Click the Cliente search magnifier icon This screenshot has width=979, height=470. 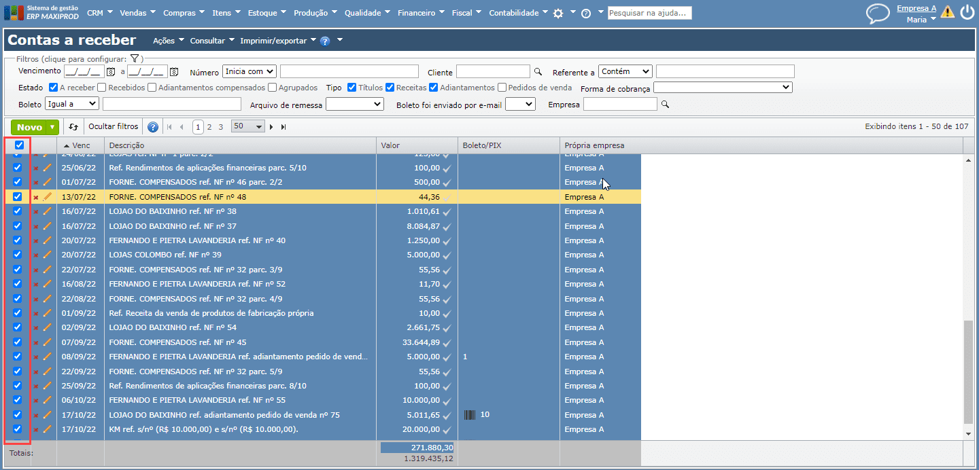538,72
